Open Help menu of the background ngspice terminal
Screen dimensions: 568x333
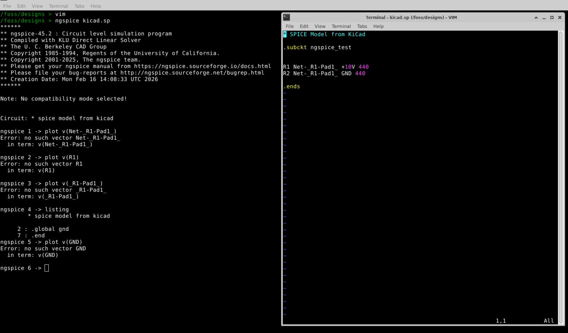(95, 6)
